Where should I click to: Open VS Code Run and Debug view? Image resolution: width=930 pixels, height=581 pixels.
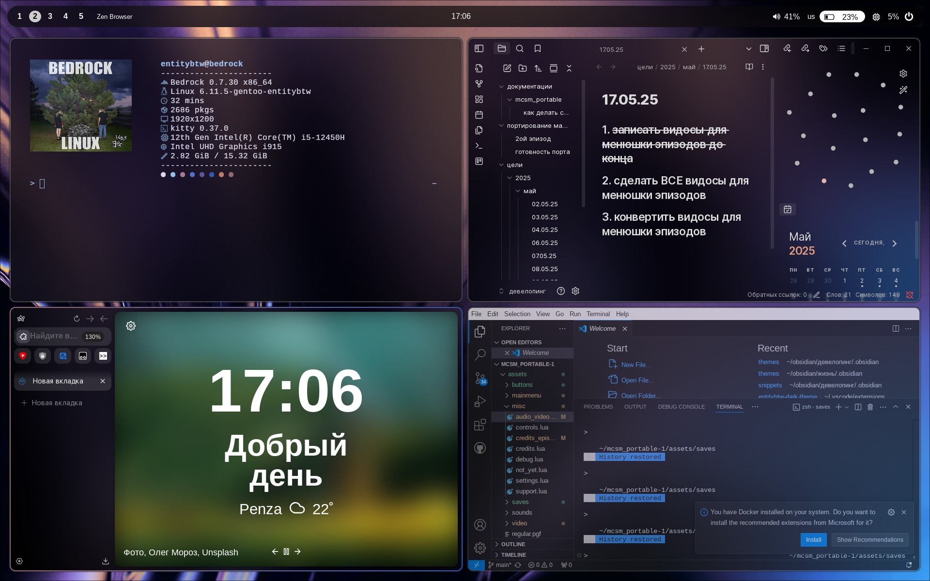[x=480, y=401]
